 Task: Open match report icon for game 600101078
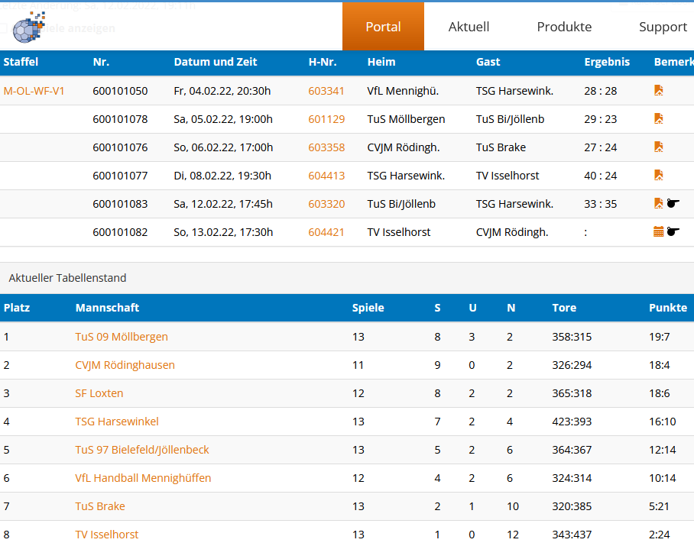point(658,119)
